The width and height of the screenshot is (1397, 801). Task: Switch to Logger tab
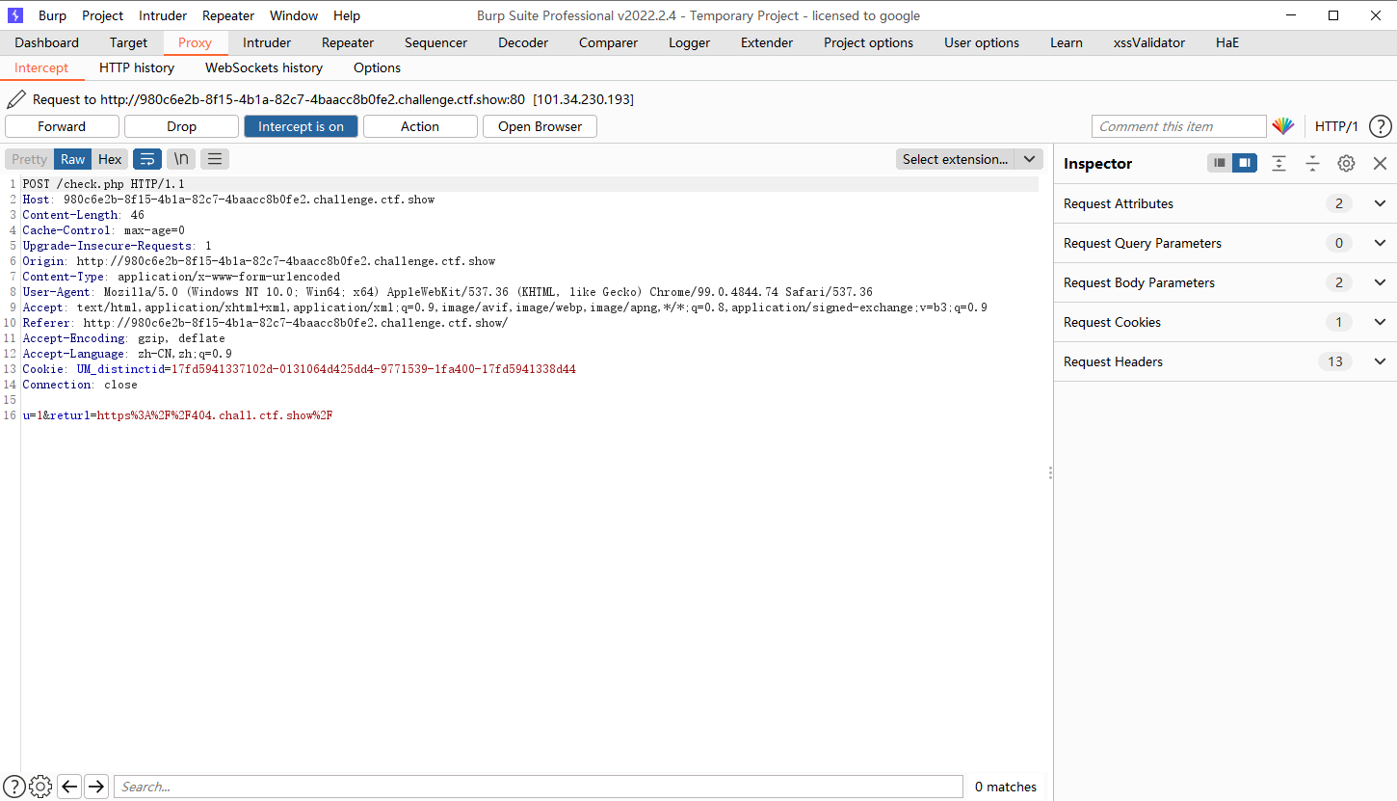click(x=689, y=42)
